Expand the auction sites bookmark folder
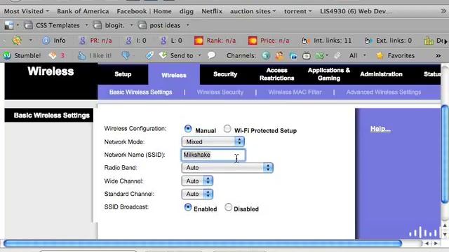This screenshot has height=252, width=449. tap(253, 11)
